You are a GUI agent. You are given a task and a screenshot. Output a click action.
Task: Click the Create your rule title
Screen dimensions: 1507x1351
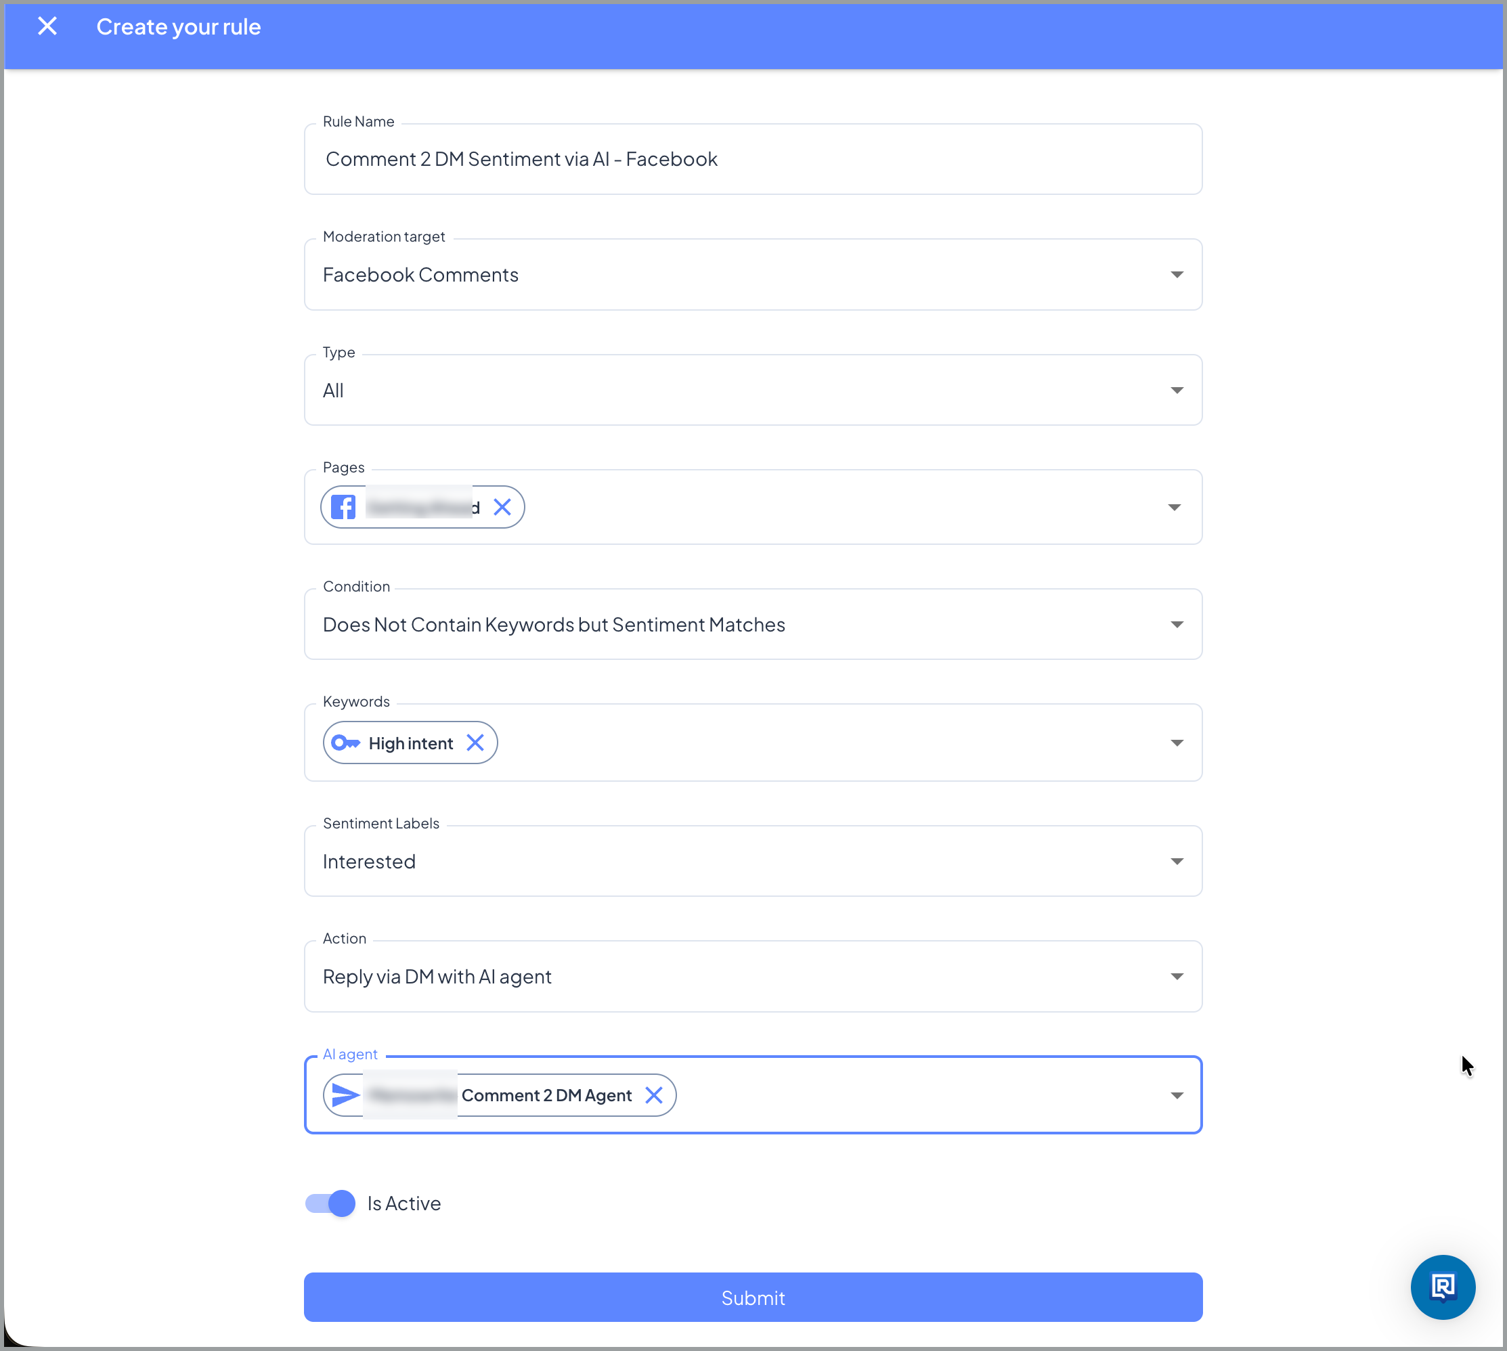coord(178,28)
